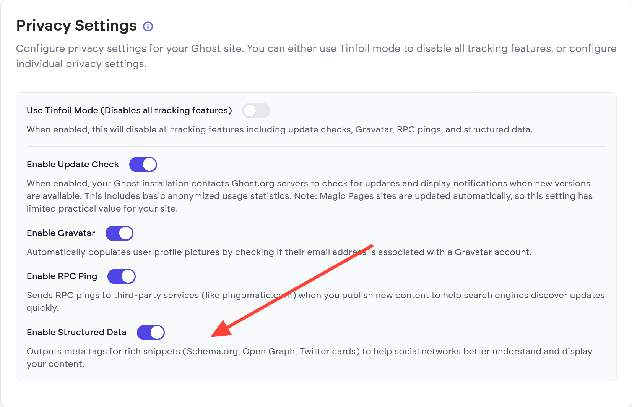Click the Tinfoil mode description sentence
632x407 pixels.
pyautogui.click(x=279, y=130)
